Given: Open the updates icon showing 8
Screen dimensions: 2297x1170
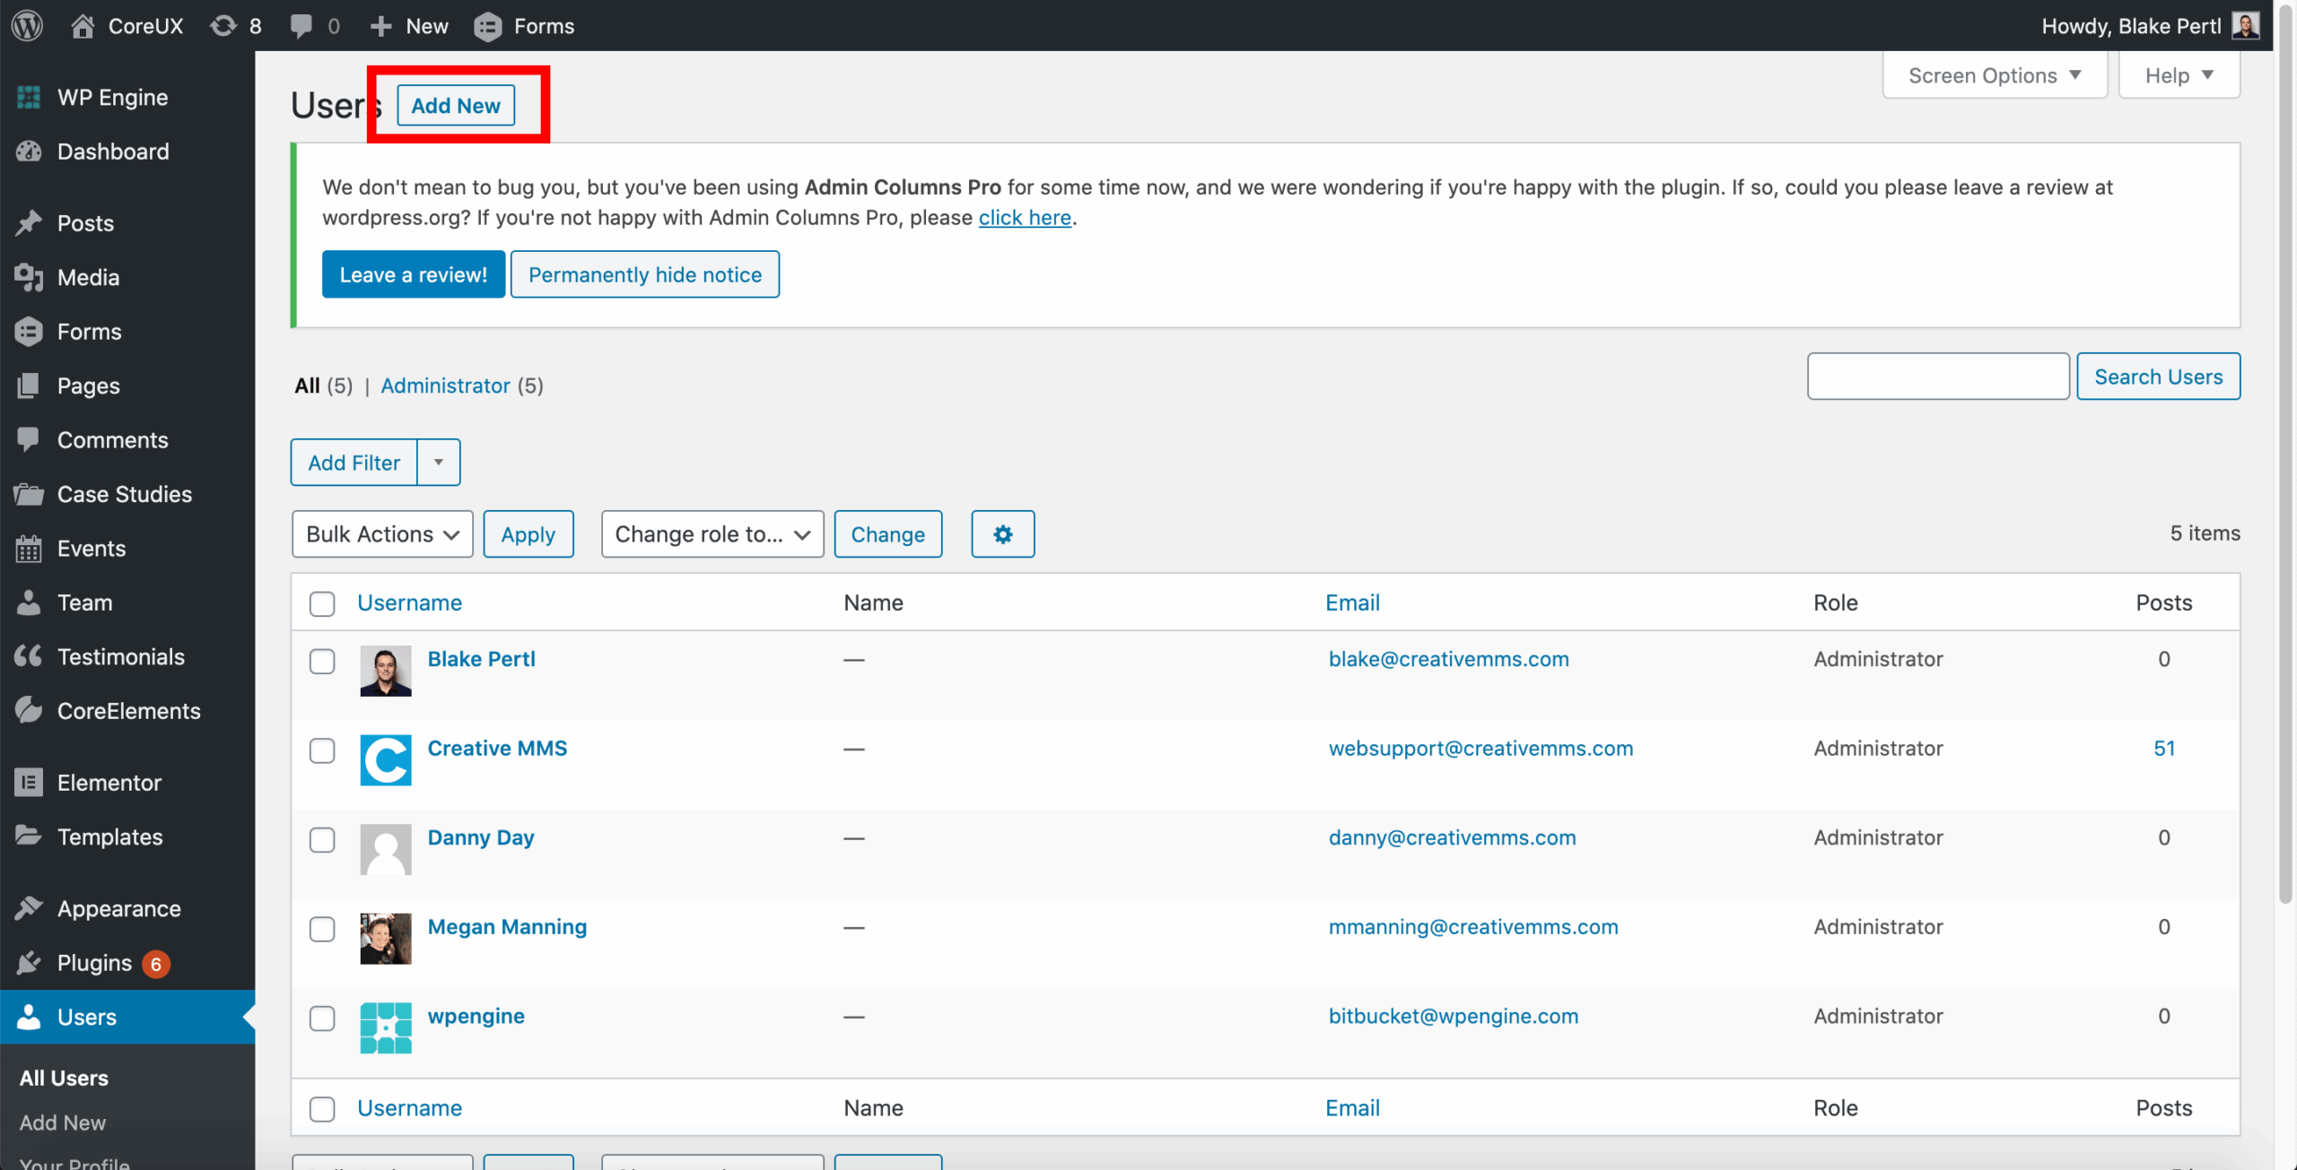Looking at the screenshot, I should click(223, 26).
